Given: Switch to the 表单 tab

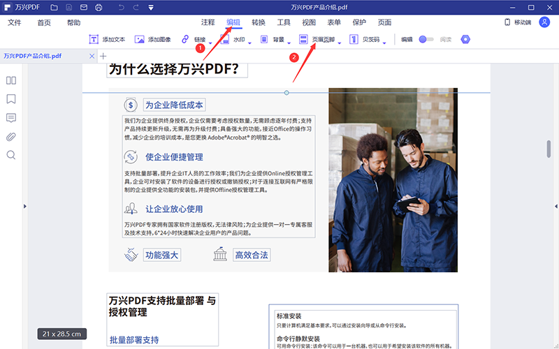Looking at the screenshot, I should (334, 22).
